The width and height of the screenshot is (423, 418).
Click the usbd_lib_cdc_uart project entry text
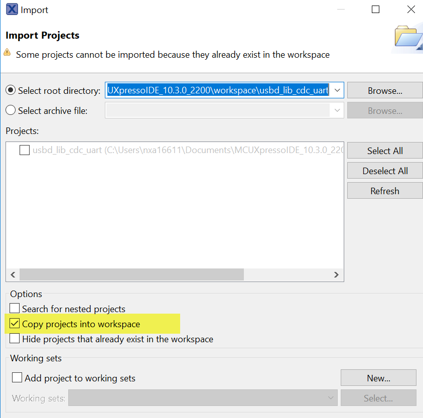(188, 150)
